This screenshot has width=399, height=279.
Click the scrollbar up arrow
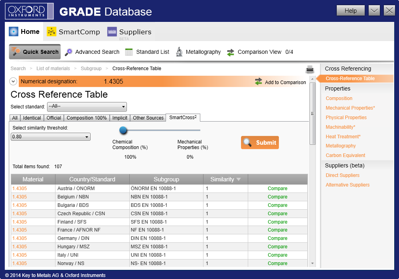pos(312,79)
